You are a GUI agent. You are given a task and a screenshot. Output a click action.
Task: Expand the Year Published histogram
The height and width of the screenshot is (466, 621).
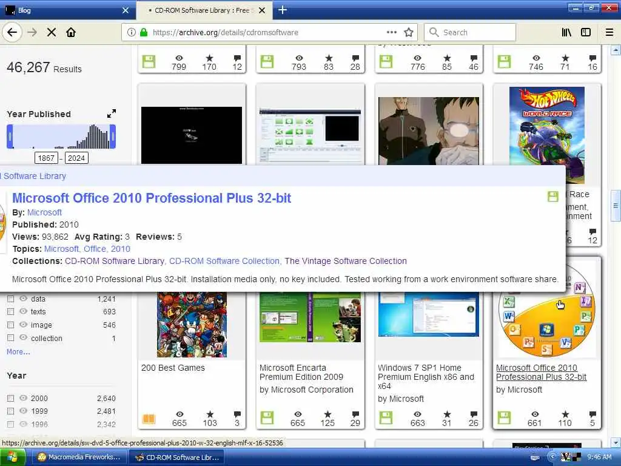pyautogui.click(x=112, y=113)
